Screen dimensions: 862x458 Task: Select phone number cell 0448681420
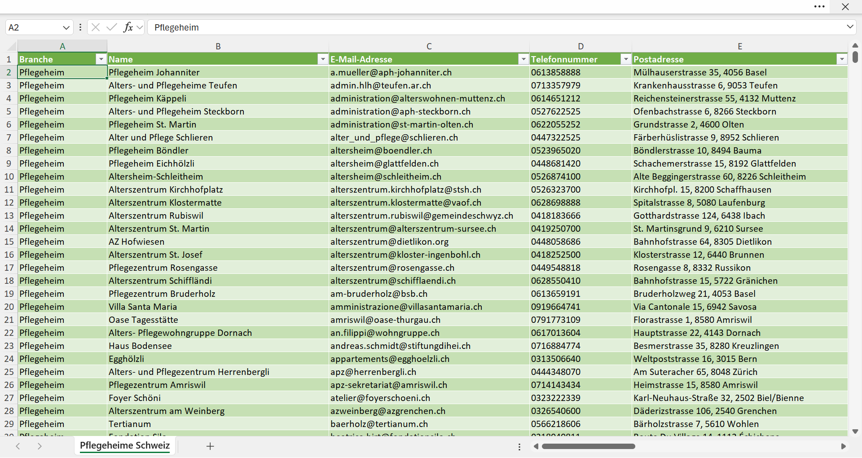coord(581,163)
